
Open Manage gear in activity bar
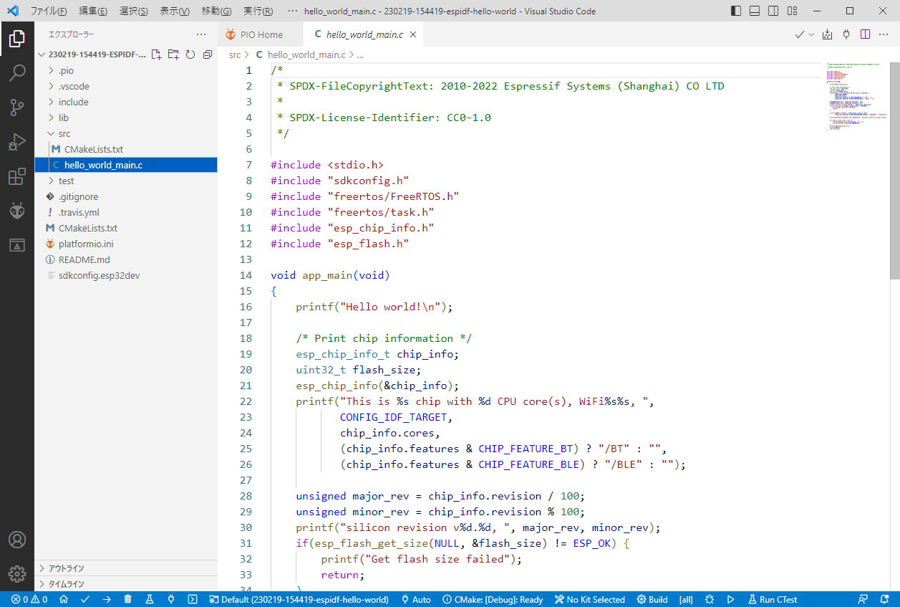[17, 574]
